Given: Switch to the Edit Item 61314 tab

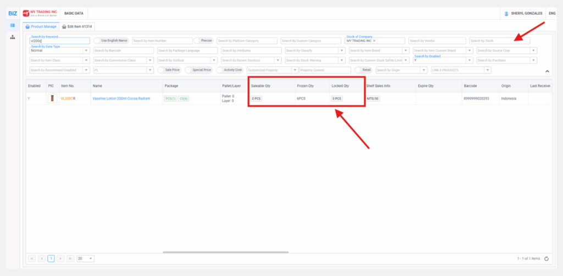Looking at the screenshot, I should point(77,26).
